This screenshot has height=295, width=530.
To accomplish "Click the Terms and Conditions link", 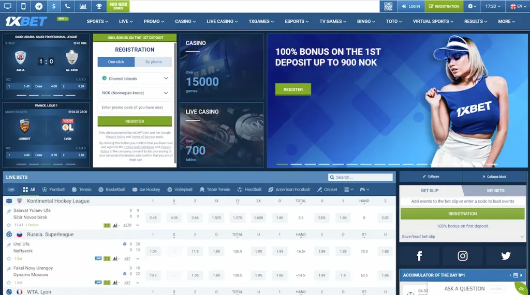I will coord(139,147).
